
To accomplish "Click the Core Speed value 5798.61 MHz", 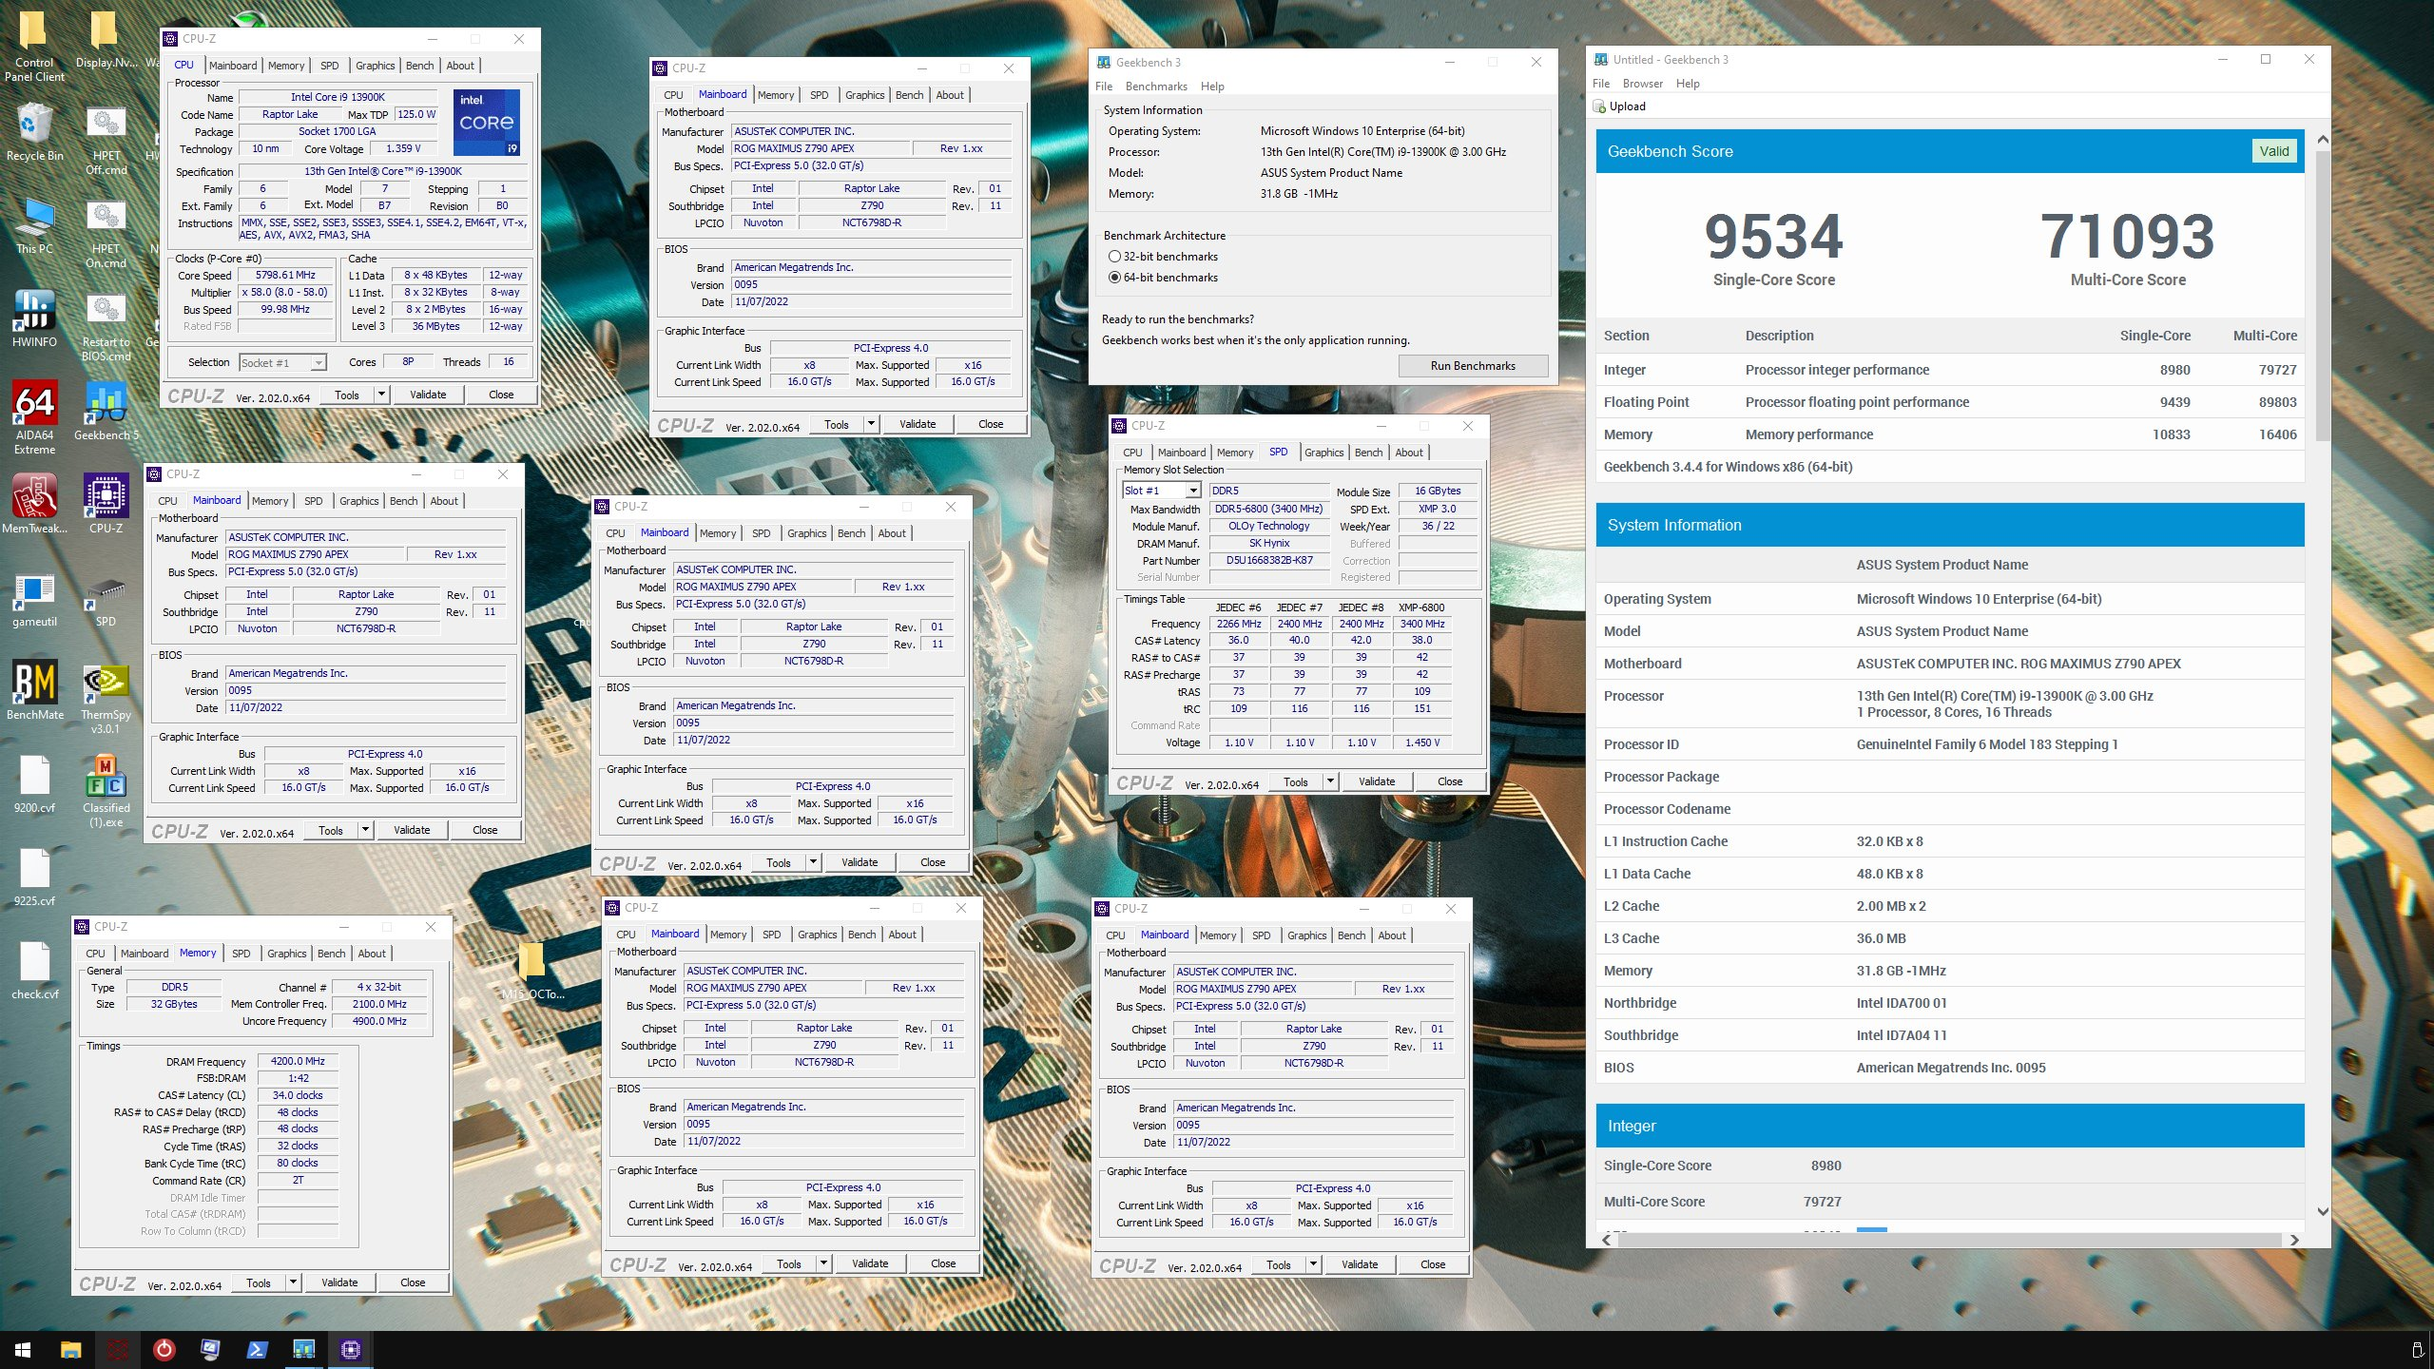I will tap(285, 275).
